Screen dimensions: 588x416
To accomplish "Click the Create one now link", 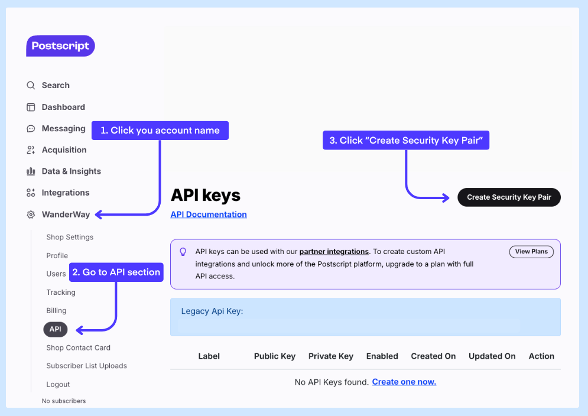I will tap(404, 382).
